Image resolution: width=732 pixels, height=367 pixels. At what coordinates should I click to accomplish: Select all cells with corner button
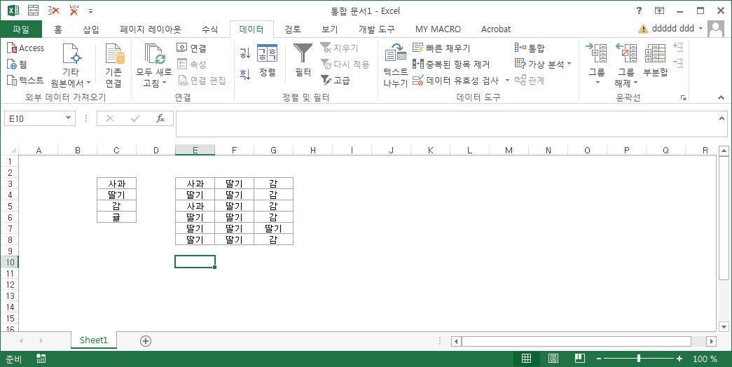click(x=10, y=150)
